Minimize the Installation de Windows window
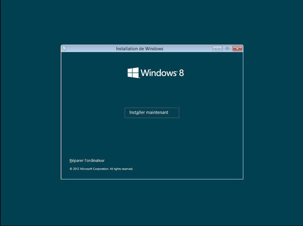 [217, 48]
